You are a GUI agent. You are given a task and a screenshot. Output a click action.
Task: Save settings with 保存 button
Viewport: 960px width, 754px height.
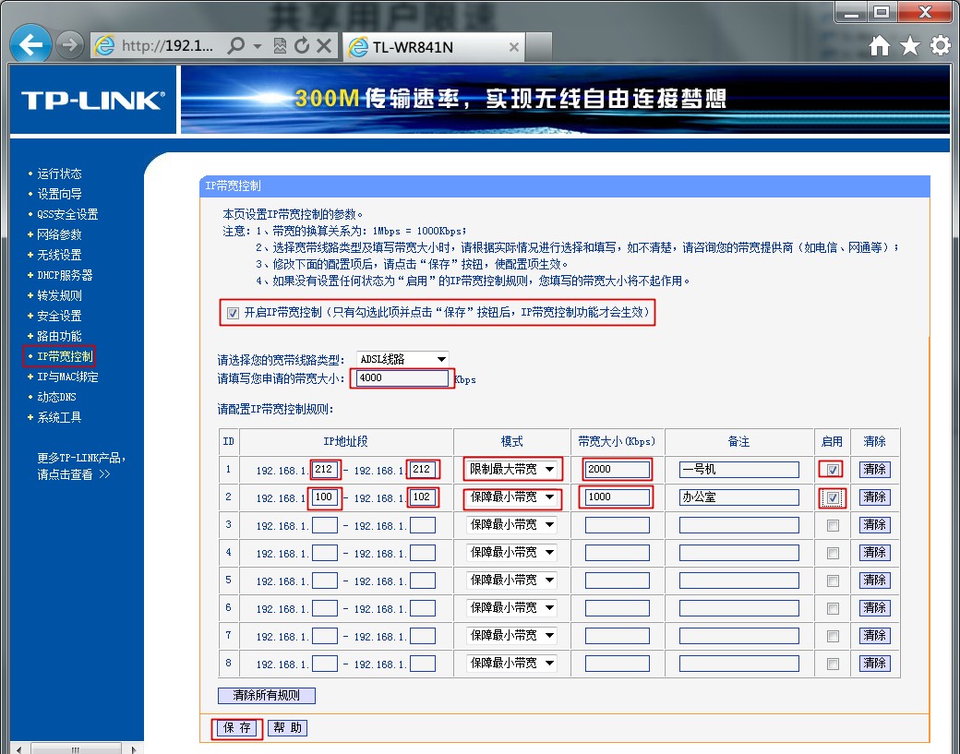(x=237, y=727)
